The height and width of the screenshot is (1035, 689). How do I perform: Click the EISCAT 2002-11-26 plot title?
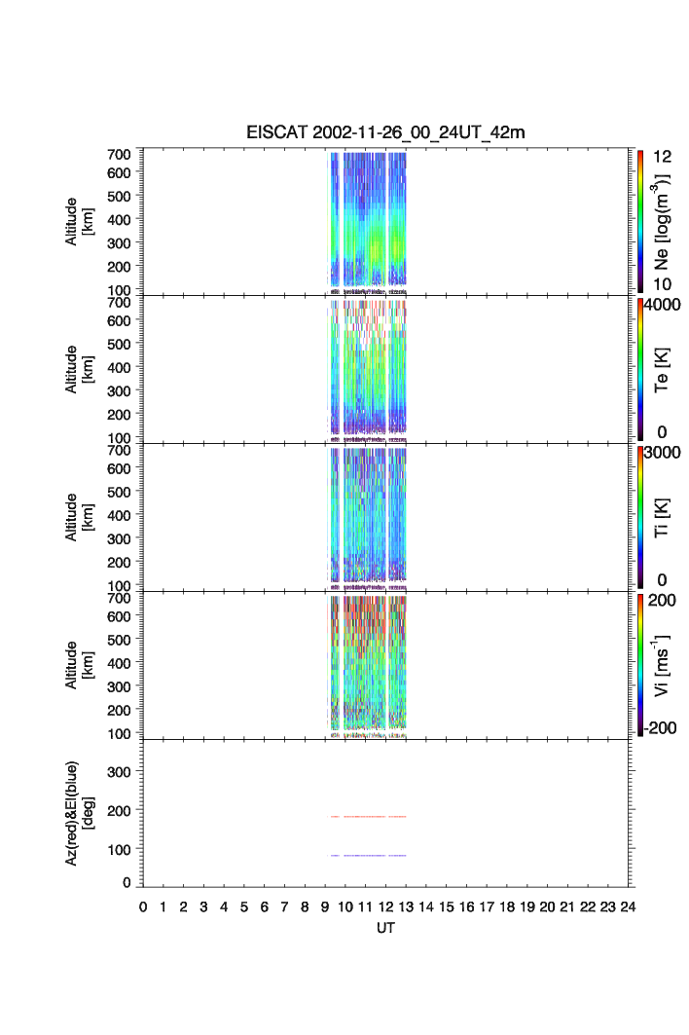coord(384,133)
